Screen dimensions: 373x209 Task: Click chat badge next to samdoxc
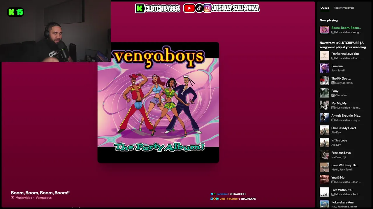(213, 194)
